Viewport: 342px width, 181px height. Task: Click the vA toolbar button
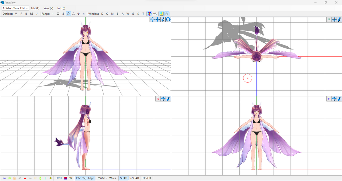(155, 14)
